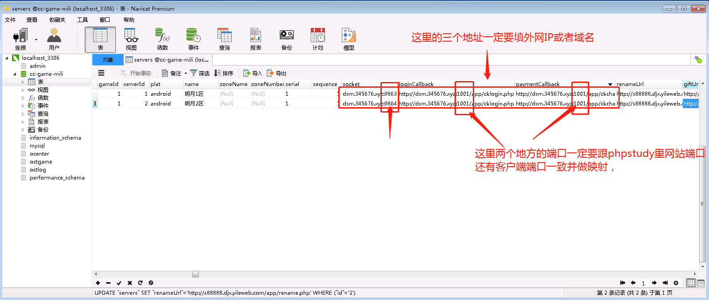This screenshot has width=709, height=300.
Task: Click the 连接 (Connection) toolbar icon
Action: point(20,39)
